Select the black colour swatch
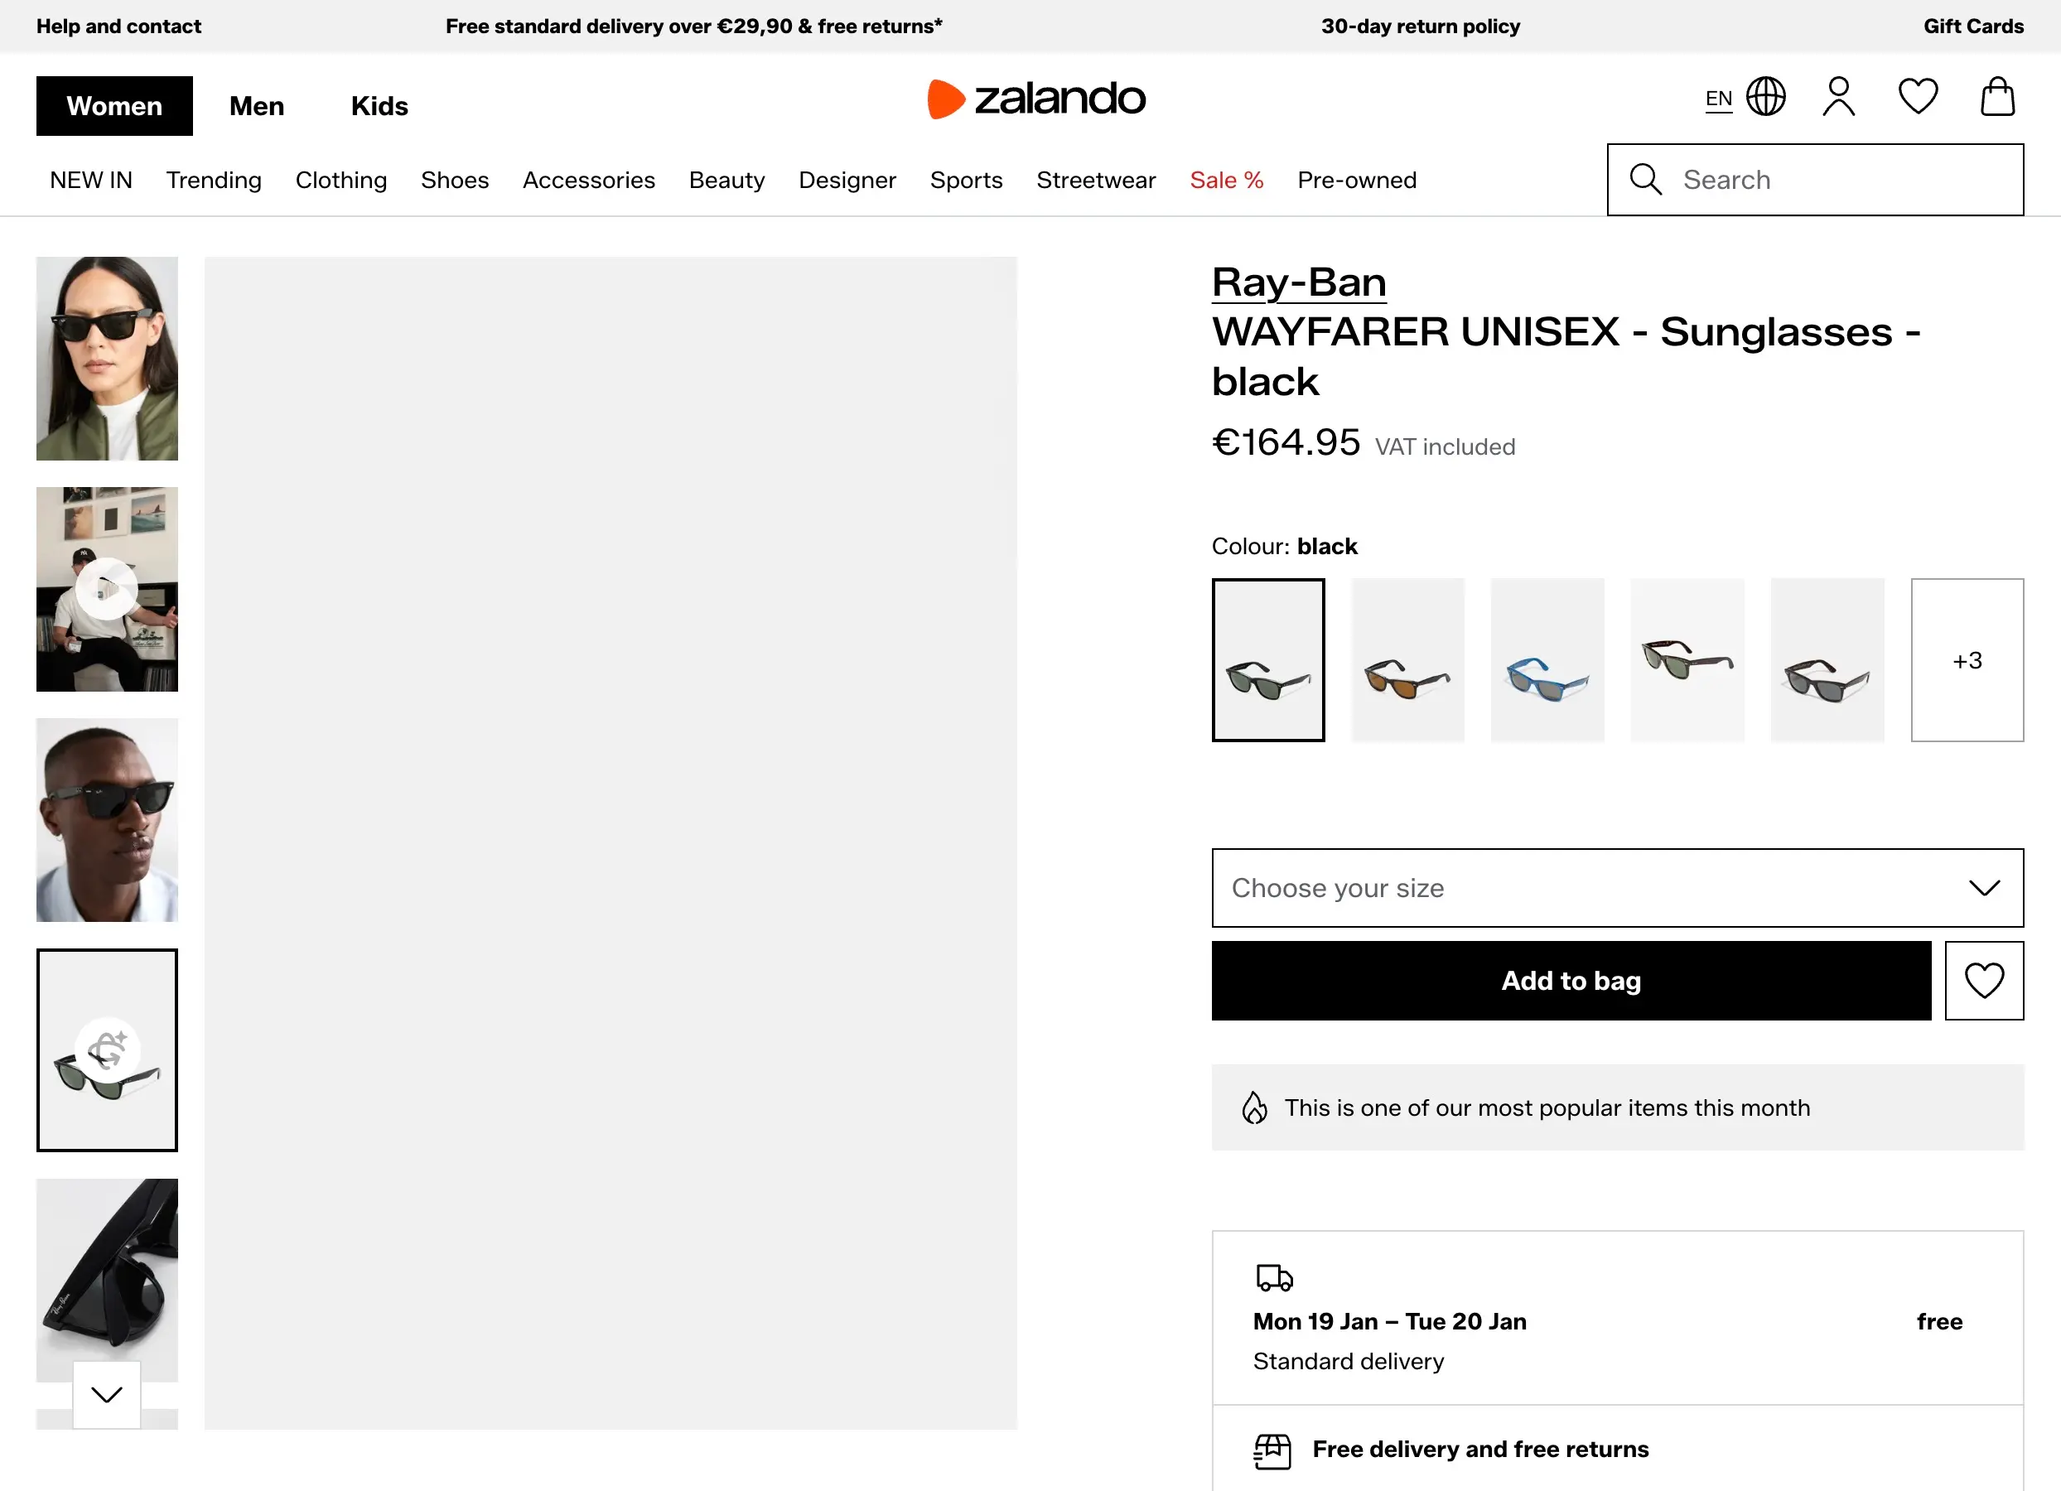2061x1491 pixels. tap(1267, 660)
